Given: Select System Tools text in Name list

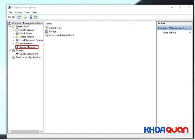Looking at the screenshot, I should [55, 28].
